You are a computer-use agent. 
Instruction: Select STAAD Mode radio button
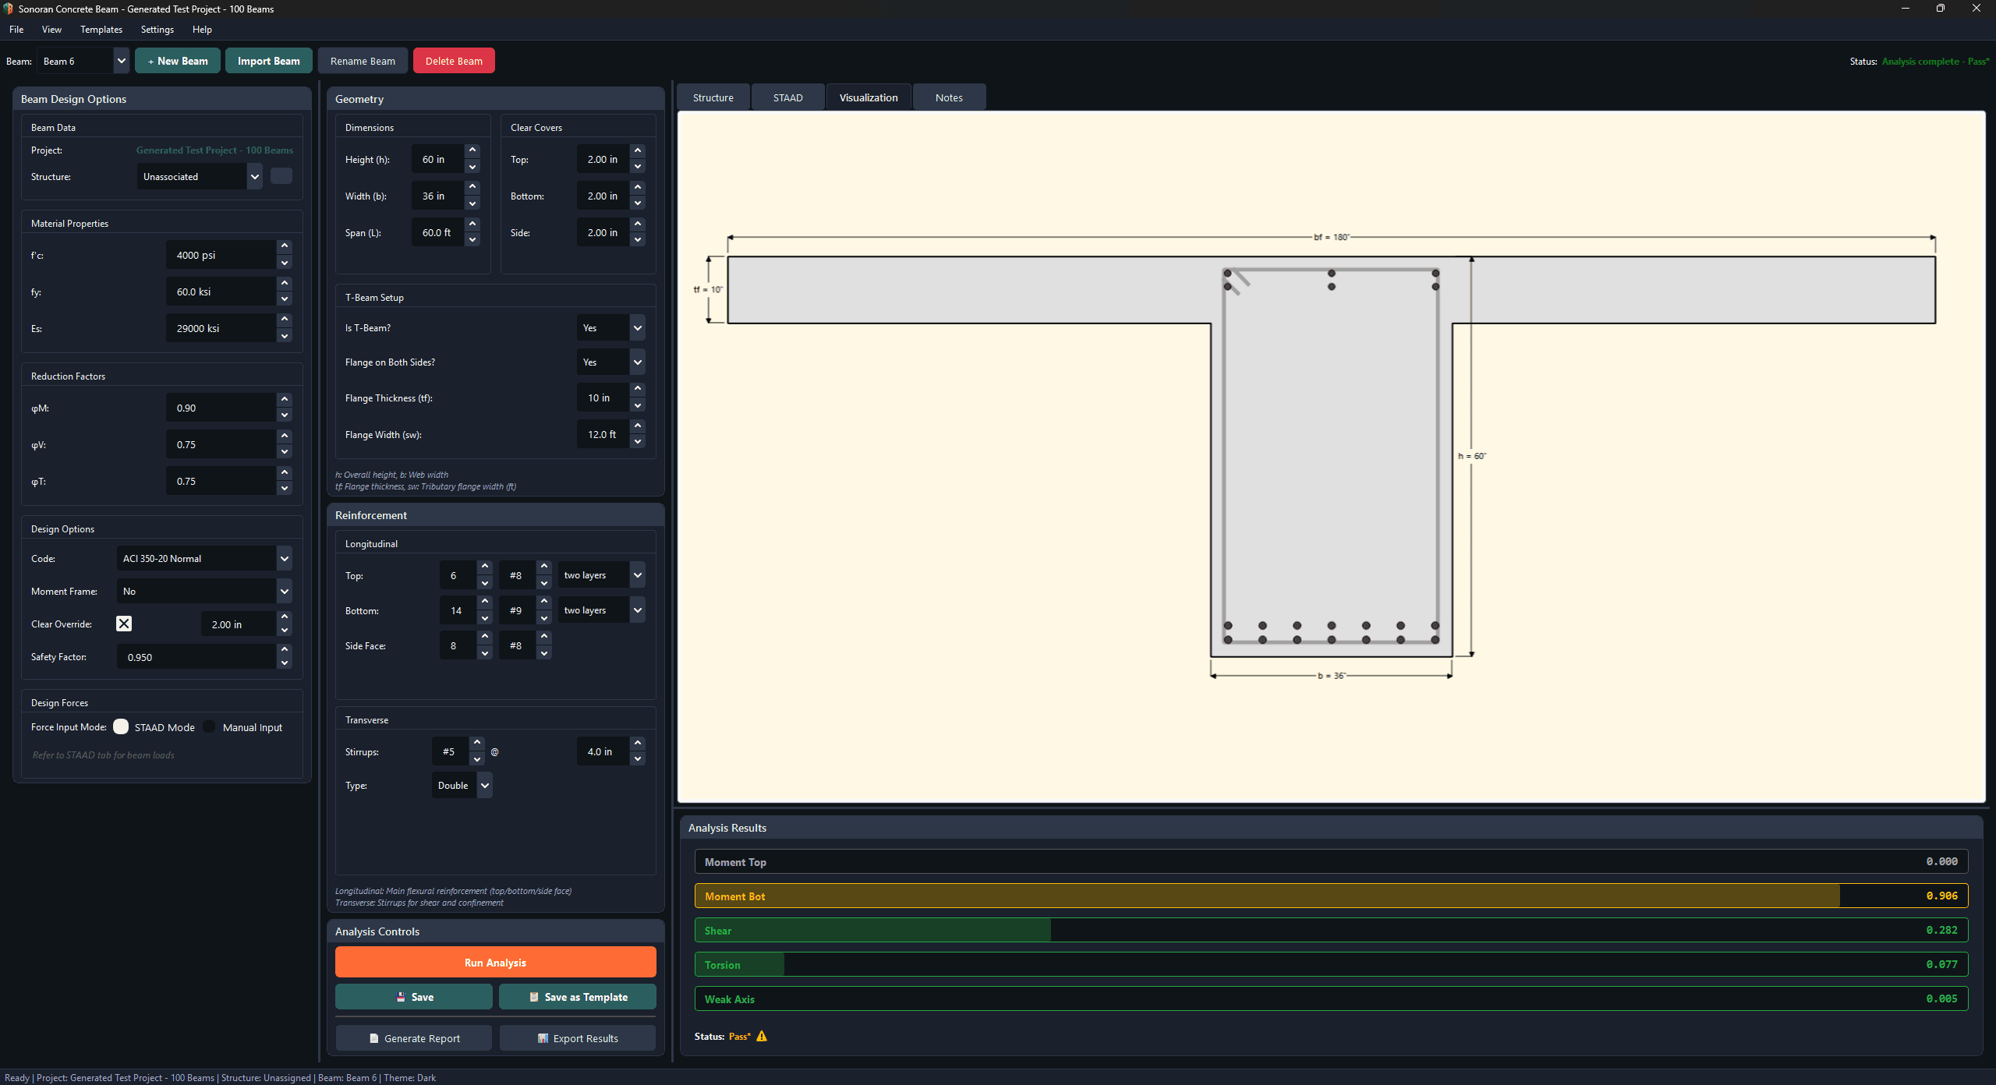pos(121,726)
